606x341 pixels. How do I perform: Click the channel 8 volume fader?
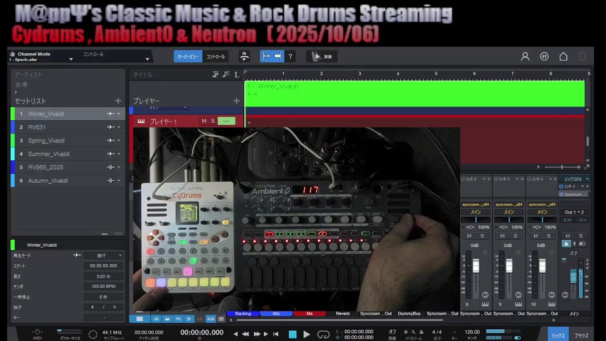(x=476, y=266)
